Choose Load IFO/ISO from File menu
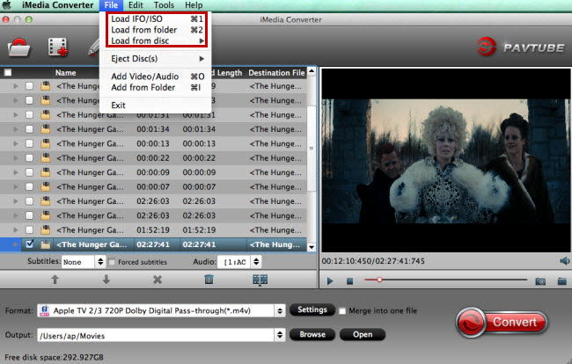Viewport: 572px width, 364px height. pyautogui.click(x=157, y=19)
